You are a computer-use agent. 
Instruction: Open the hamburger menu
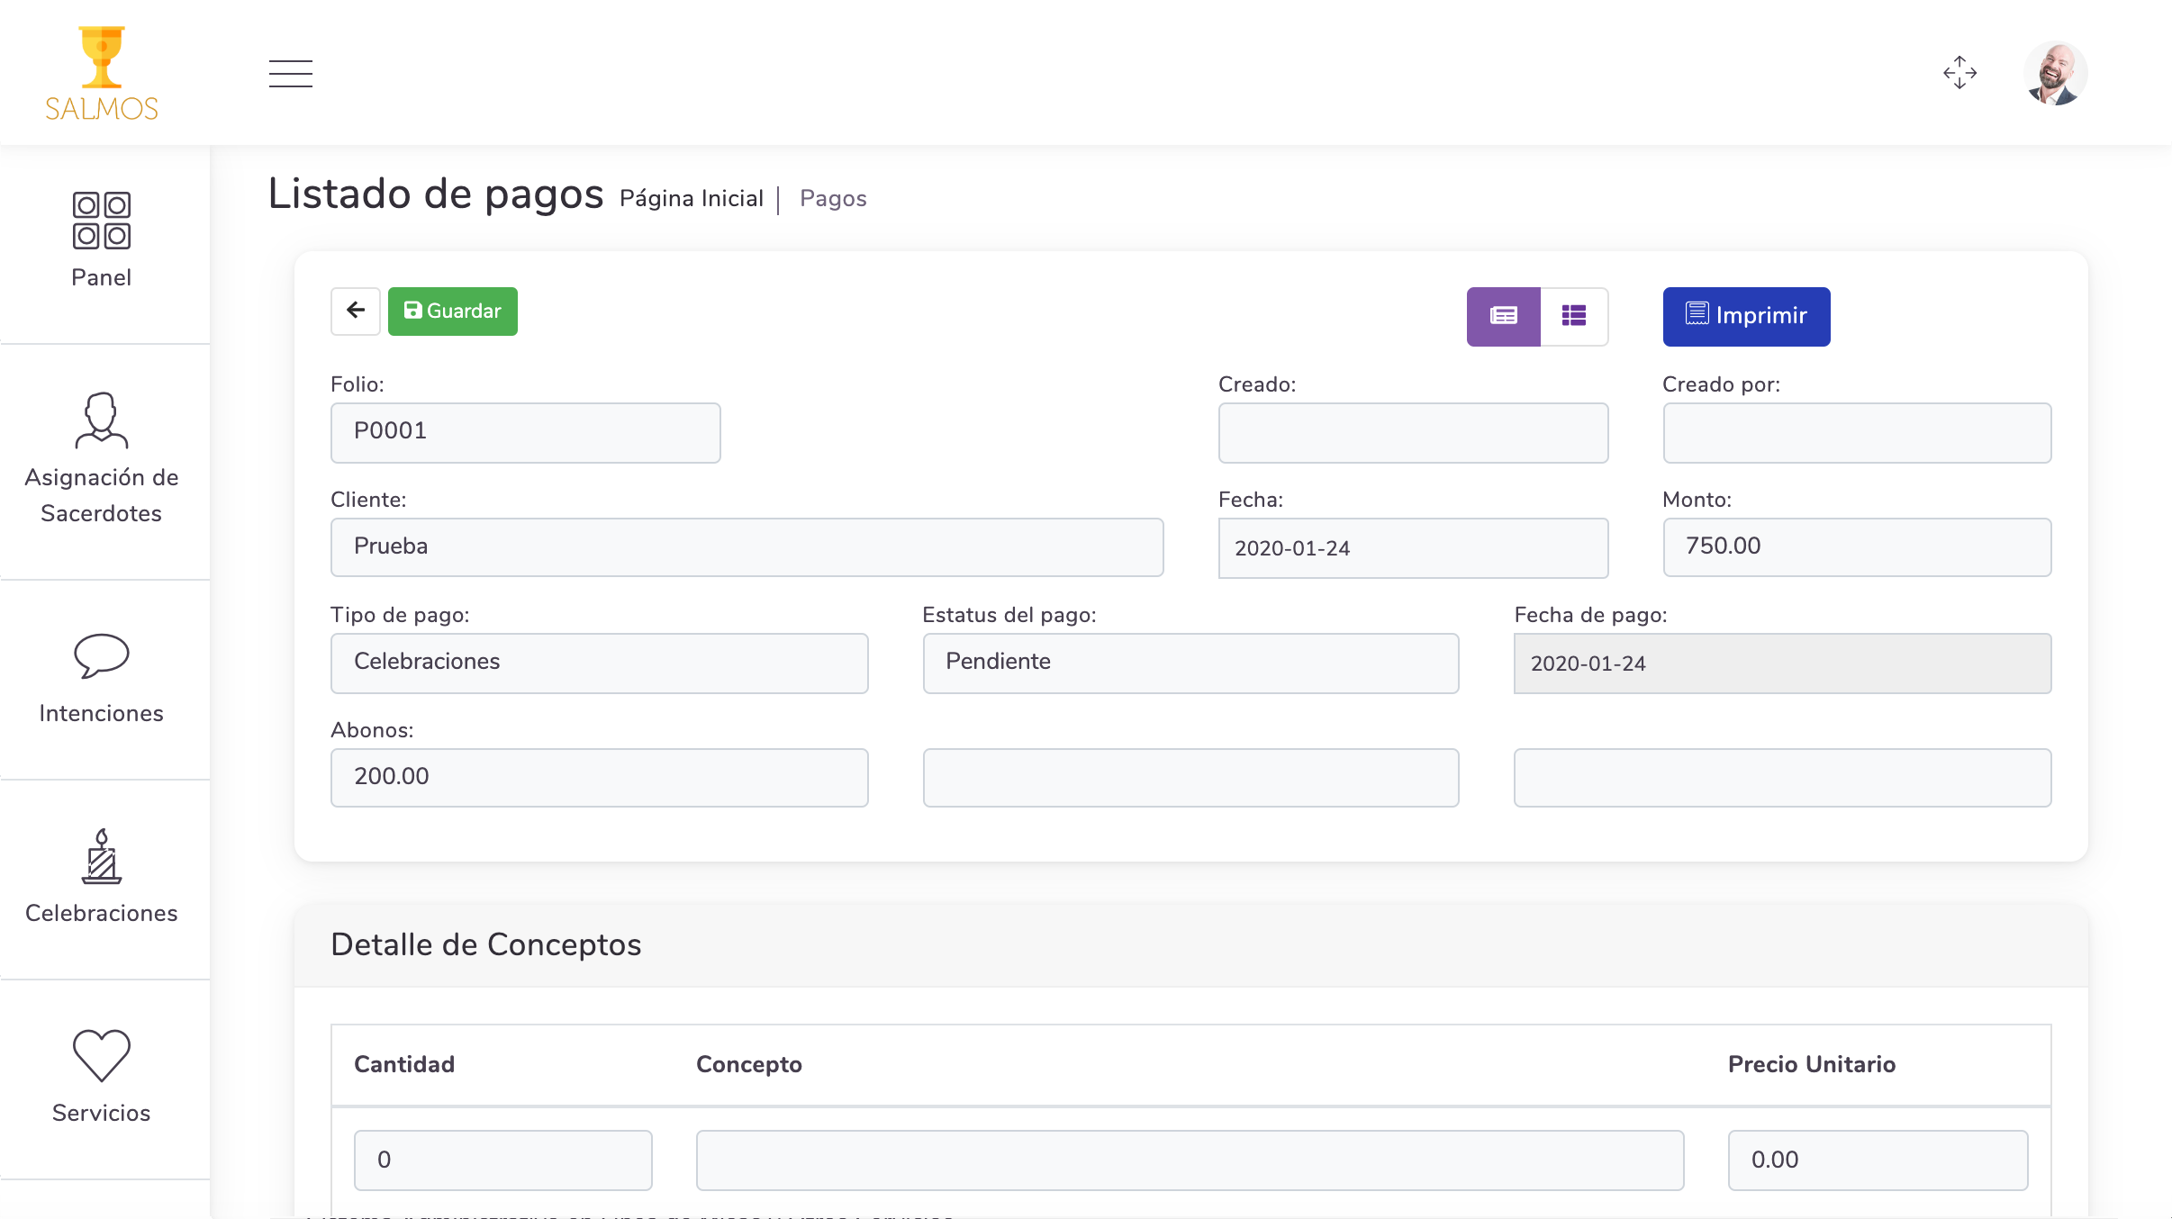[x=290, y=73]
